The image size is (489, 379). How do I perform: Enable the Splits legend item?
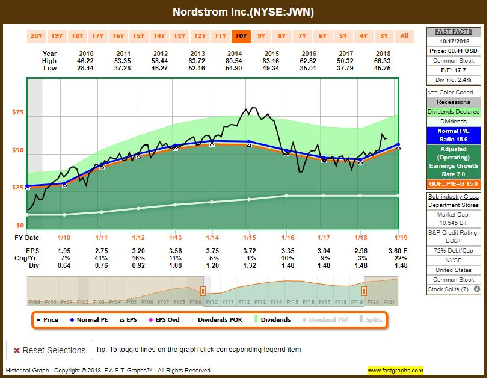(371, 319)
